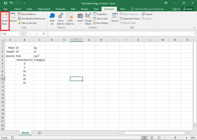Select the cell containing 9.81
The image size is (197, 140).
pos(24,56)
